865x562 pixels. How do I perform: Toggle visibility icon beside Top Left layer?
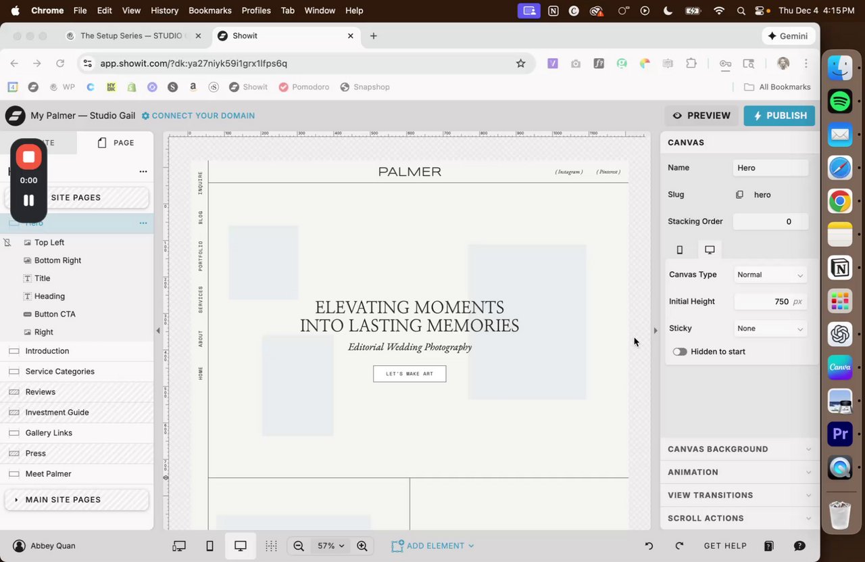[x=7, y=242]
